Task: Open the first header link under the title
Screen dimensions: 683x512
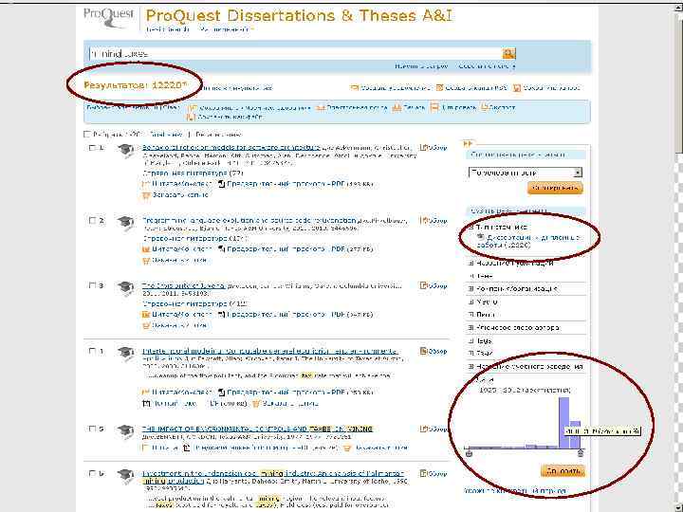Action: (x=168, y=29)
